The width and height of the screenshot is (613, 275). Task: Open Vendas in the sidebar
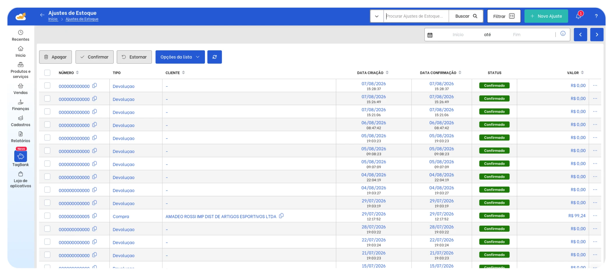(x=21, y=89)
